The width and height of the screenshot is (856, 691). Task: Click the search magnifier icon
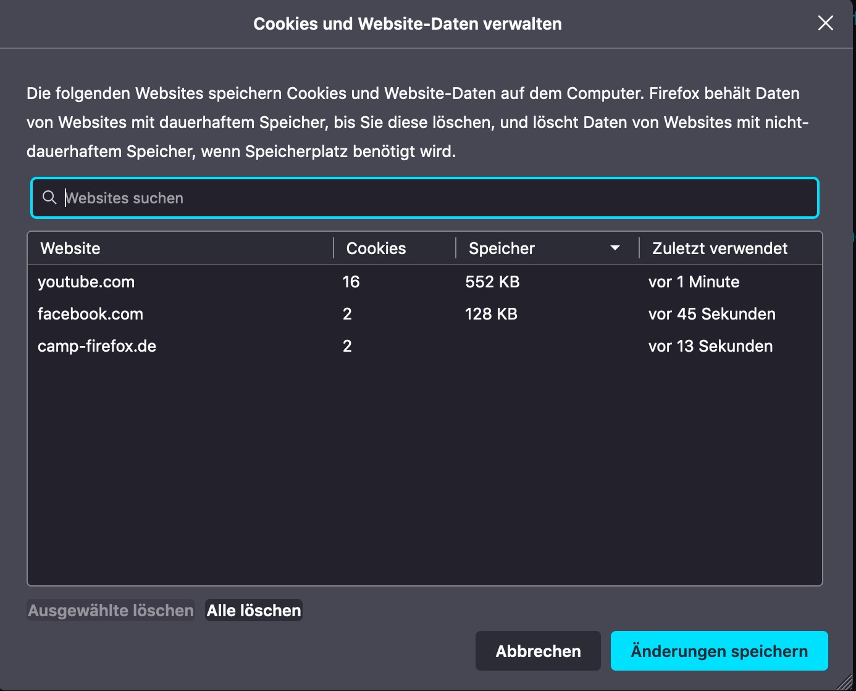49,198
